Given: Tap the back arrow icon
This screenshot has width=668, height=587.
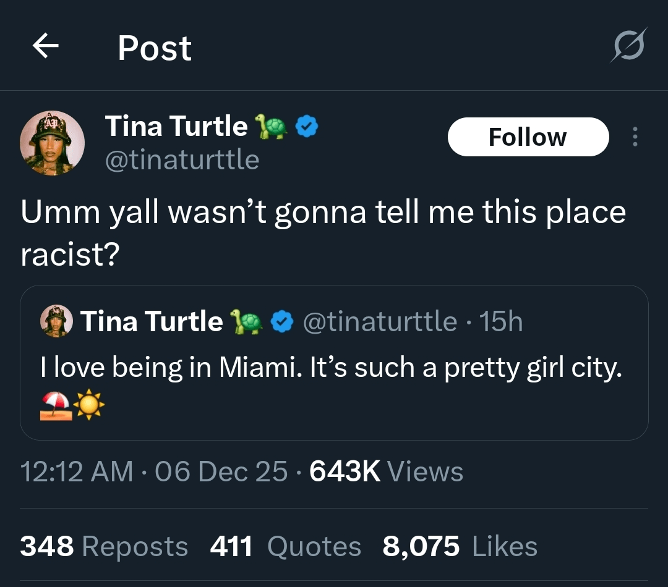Looking at the screenshot, I should tap(46, 46).
